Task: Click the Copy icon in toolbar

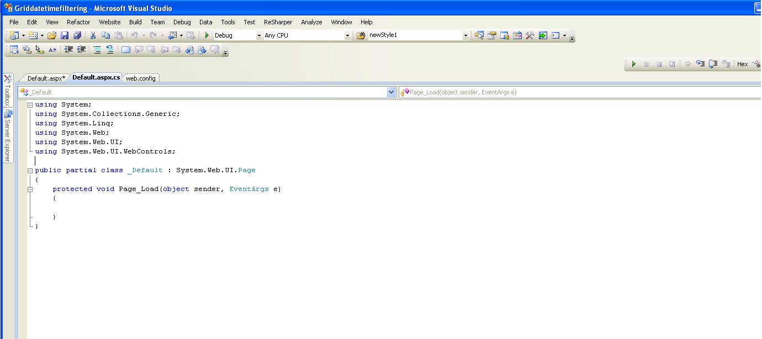Action: point(106,35)
